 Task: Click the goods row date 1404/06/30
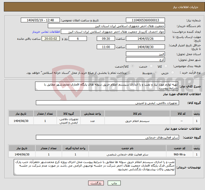tap(21, 121)
